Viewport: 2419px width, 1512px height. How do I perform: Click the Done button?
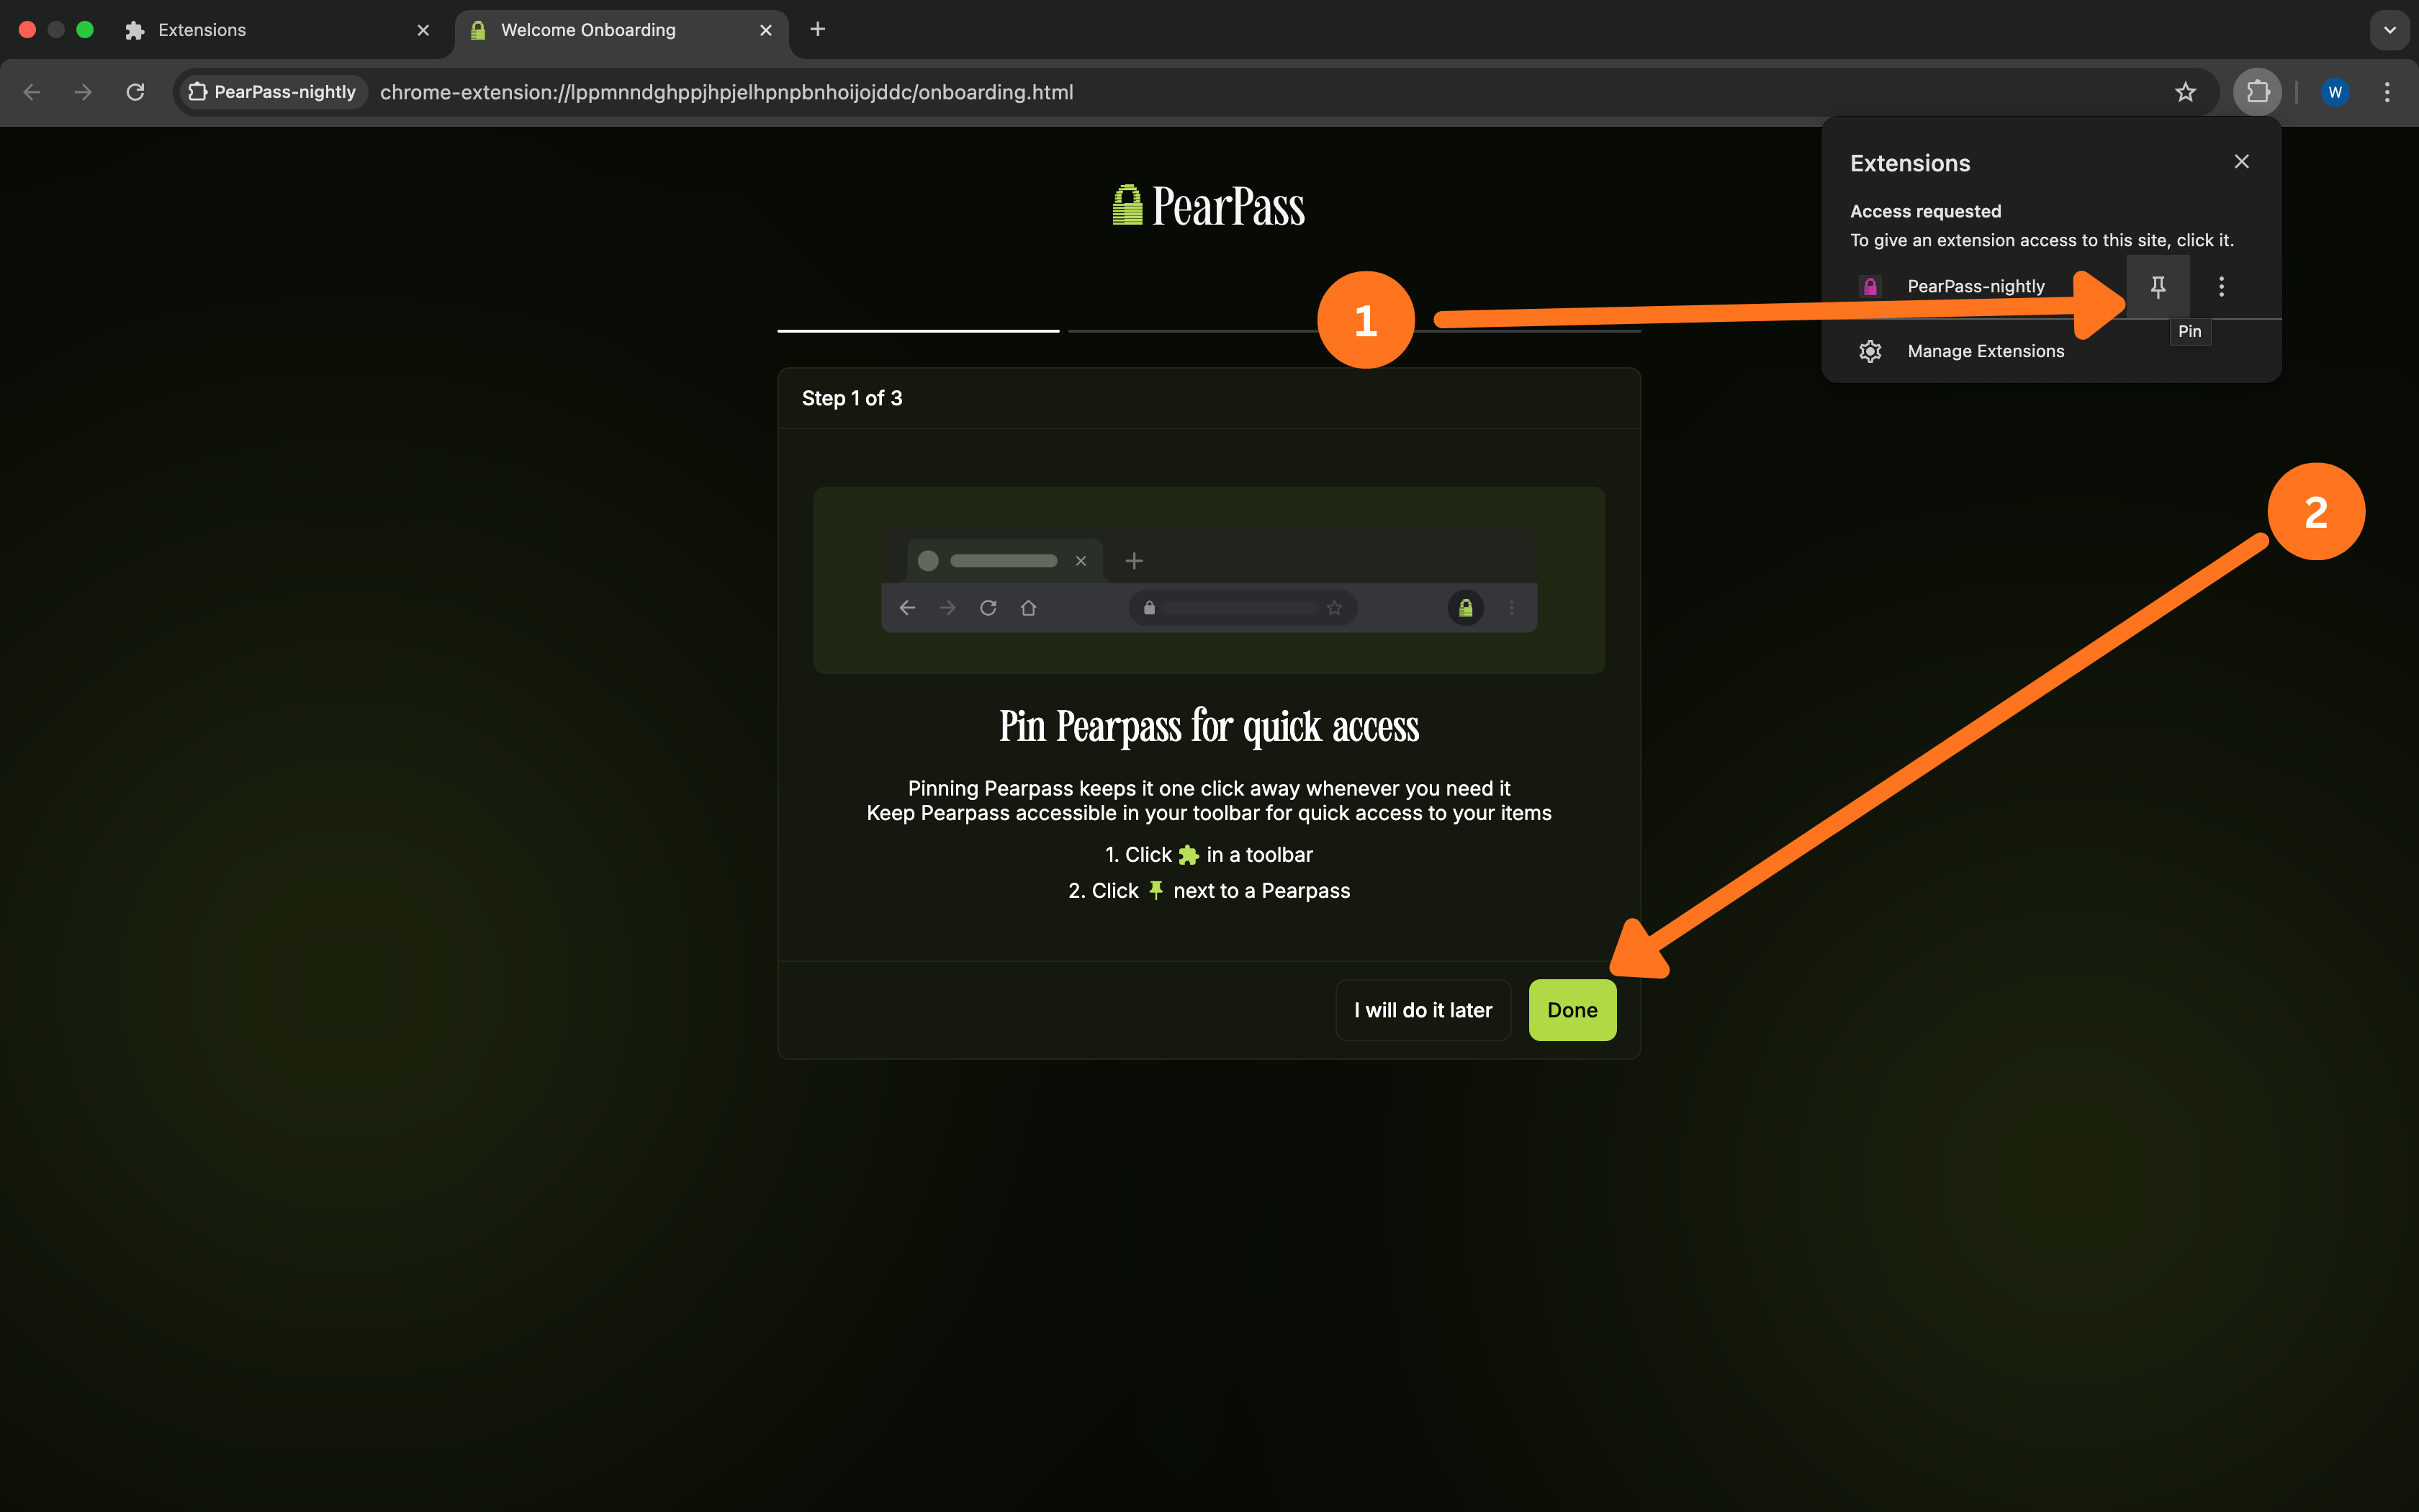[1572, 1010]
